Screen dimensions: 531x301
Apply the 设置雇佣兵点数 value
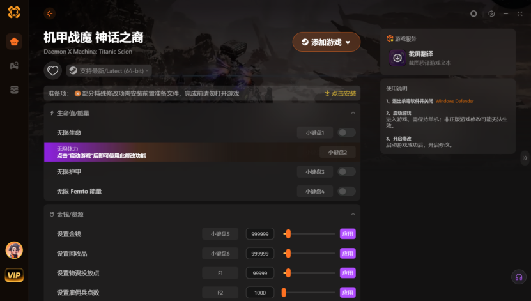[x=348, y=293]
